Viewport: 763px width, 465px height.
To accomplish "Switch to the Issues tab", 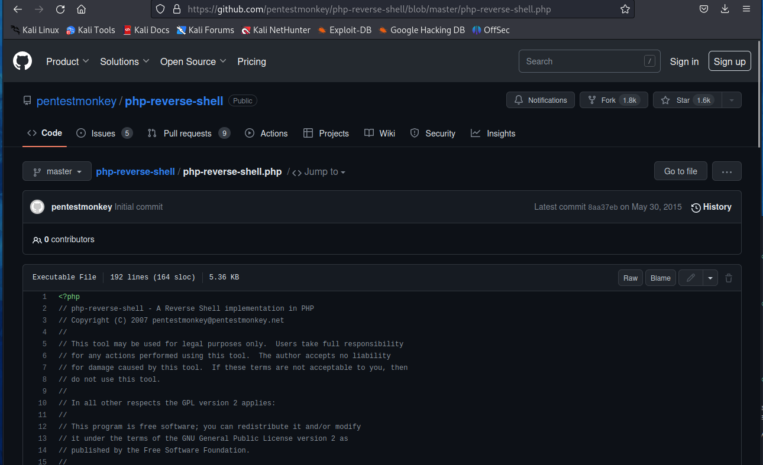I will (x=105, y=134).
